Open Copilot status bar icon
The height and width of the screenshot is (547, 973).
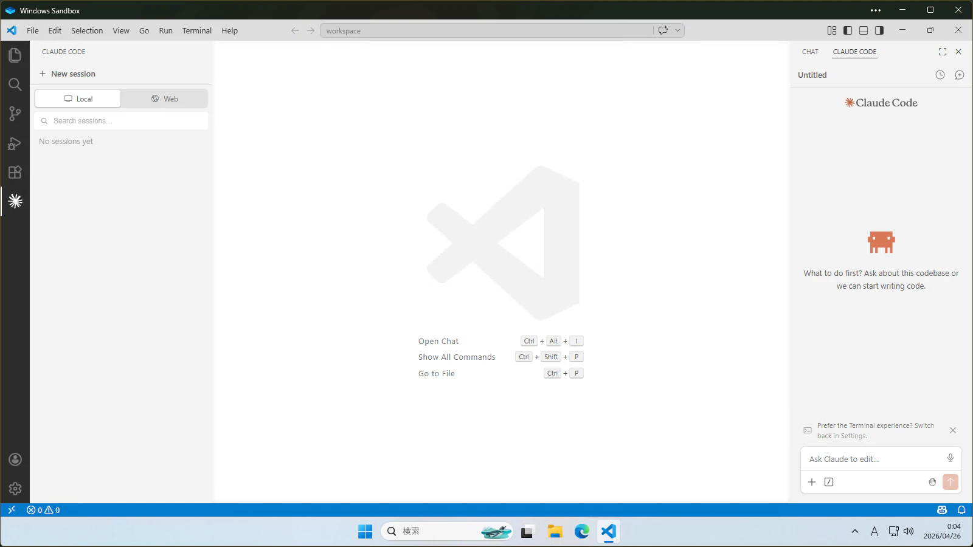click(942, 510)
